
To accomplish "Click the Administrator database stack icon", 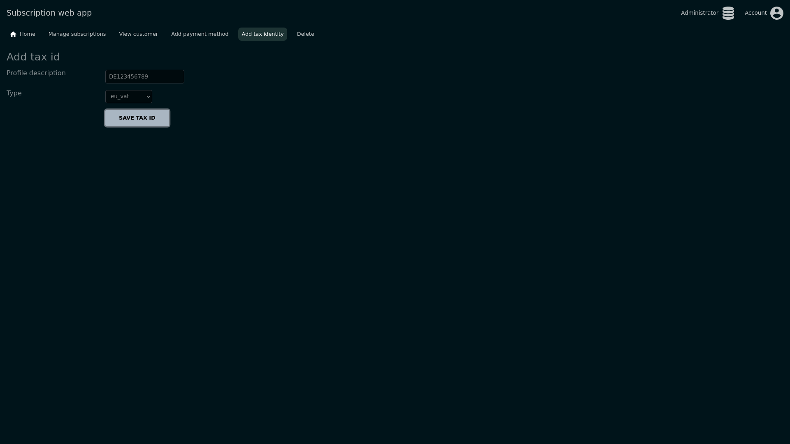I will 728,13.
